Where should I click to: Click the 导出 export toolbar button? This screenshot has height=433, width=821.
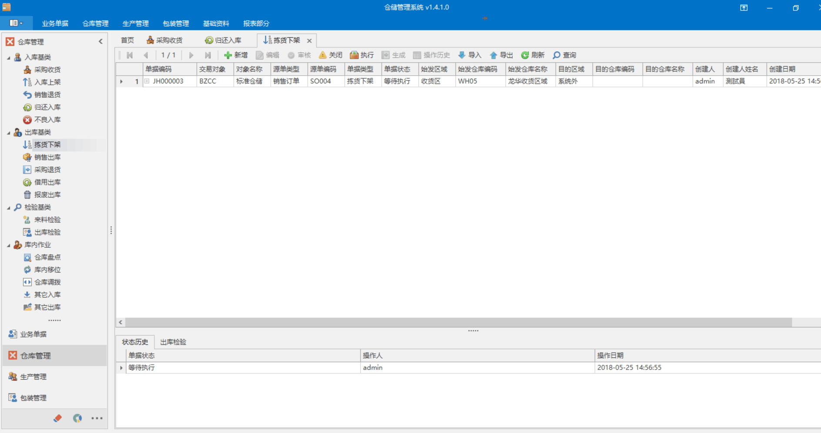501,55
